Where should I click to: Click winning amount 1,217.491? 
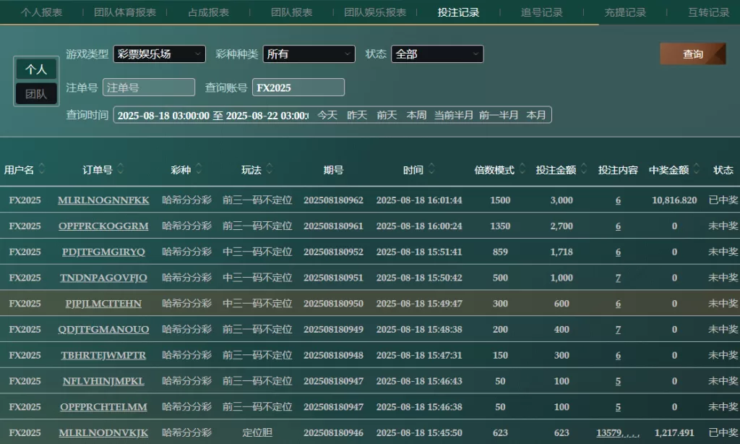674,432
